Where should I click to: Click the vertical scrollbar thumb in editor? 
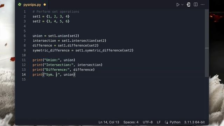click(207, 43)
